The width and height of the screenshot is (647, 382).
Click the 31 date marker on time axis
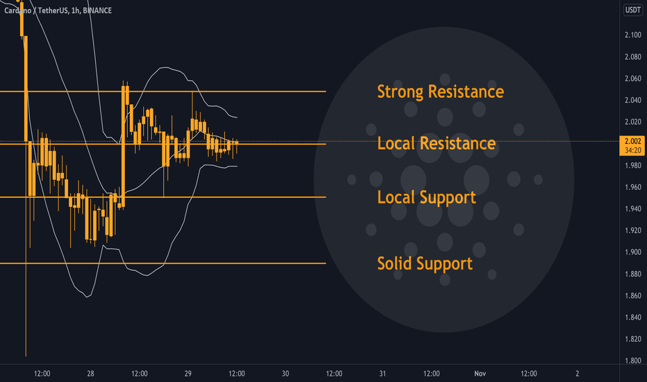click(x=383, y=374)
